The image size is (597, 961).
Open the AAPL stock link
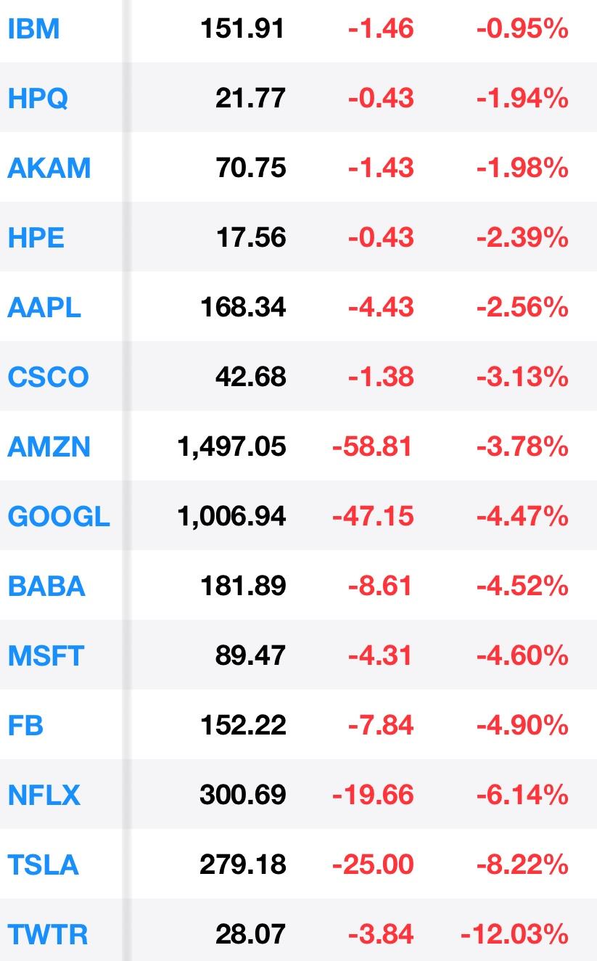pyautogui.click(x=44, y=308)
